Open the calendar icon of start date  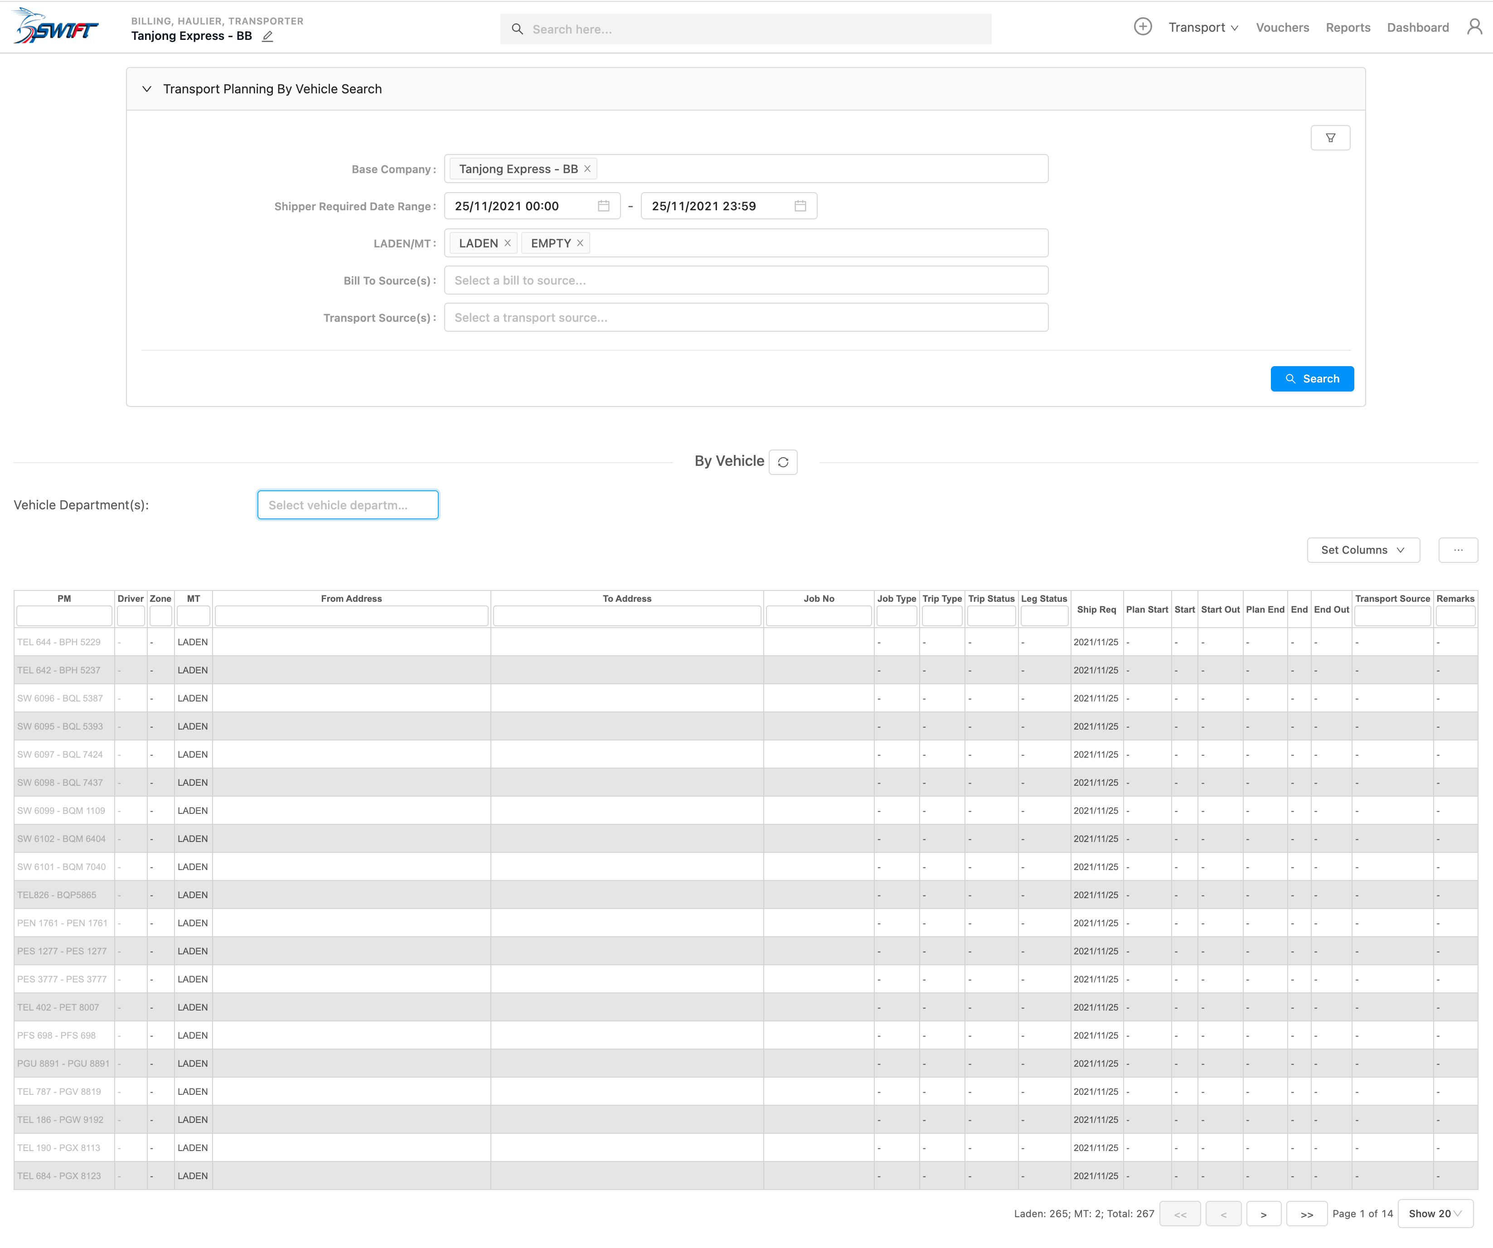[x=604, y=206]
